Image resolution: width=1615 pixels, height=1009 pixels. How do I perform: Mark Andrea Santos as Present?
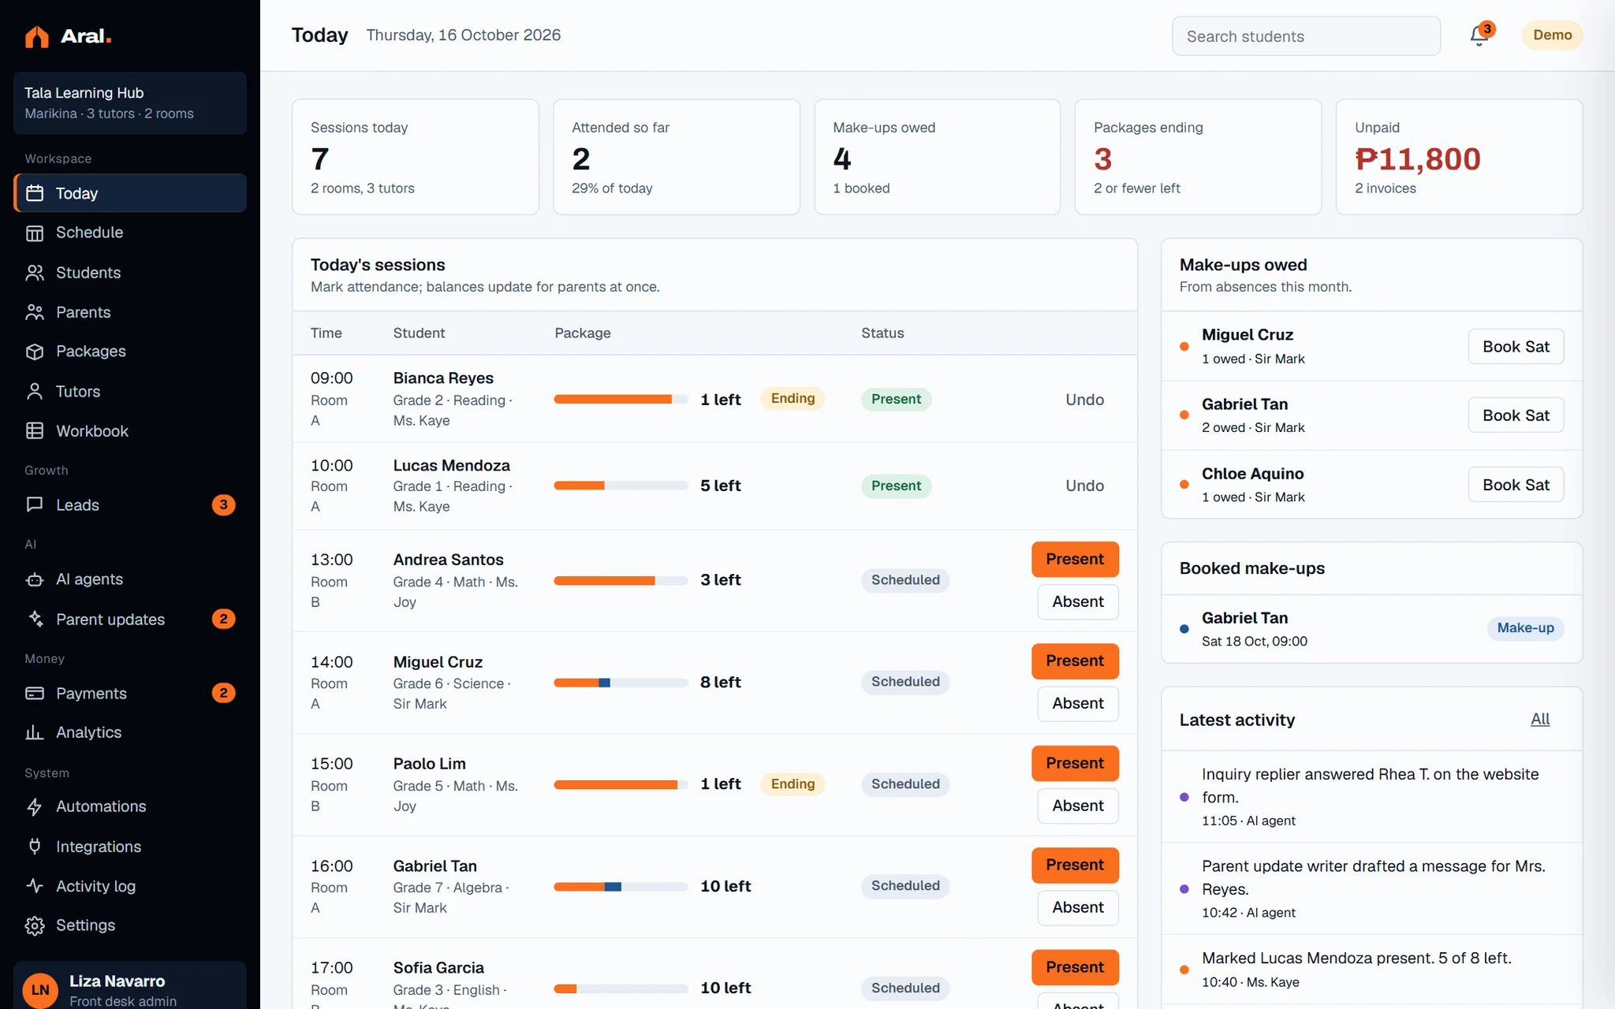click(1075, 559)
